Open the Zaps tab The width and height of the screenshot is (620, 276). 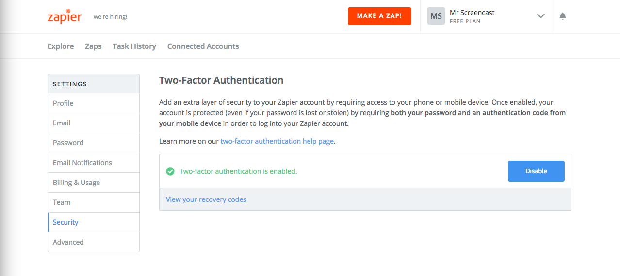[93, 46]
